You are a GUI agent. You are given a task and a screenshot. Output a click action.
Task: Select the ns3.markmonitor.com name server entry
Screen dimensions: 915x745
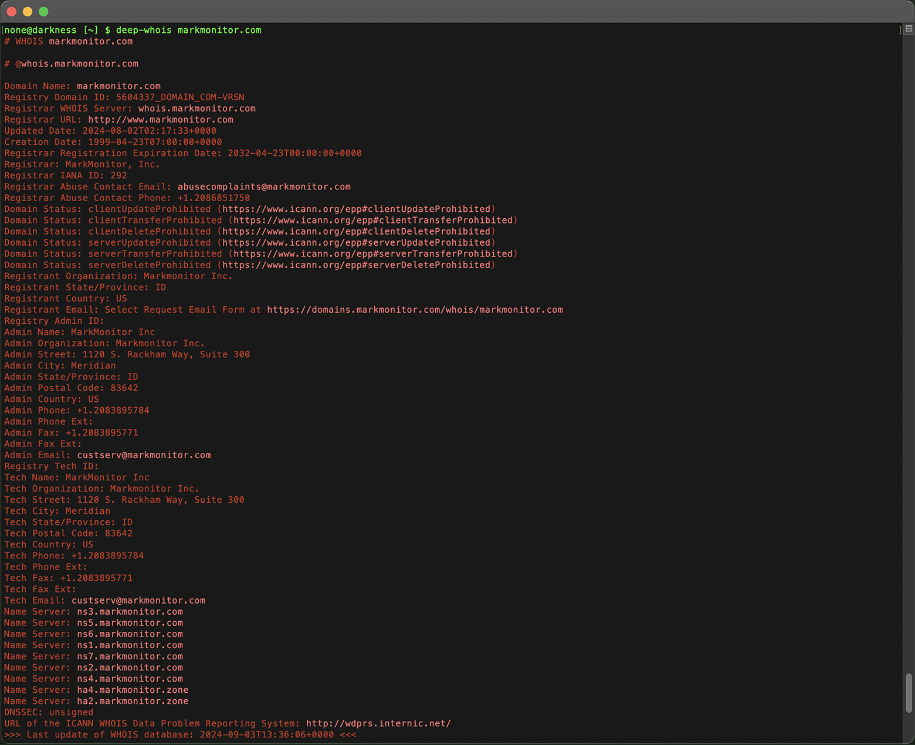(130, 611)
